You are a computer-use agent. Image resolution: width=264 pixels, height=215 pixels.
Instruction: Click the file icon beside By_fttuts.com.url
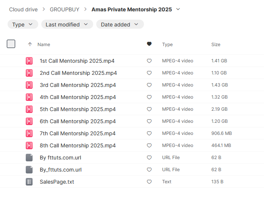(x=29, y=170)
